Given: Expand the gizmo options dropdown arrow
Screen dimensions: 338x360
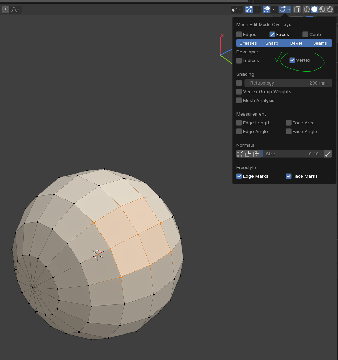Looking at the screenshot, I should [257, 9].
